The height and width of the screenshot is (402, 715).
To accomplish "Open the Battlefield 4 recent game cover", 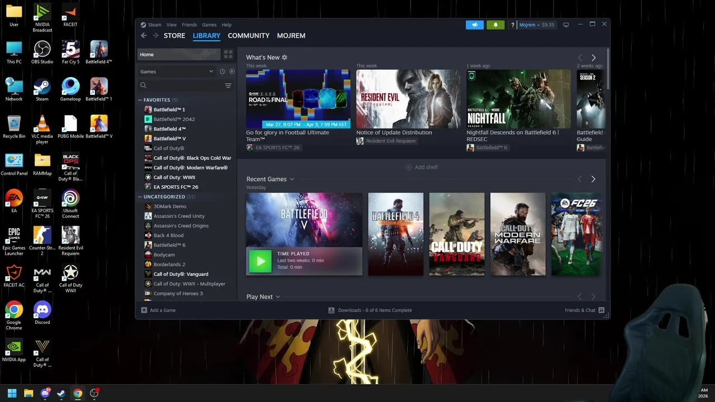I will pos(396,234).
